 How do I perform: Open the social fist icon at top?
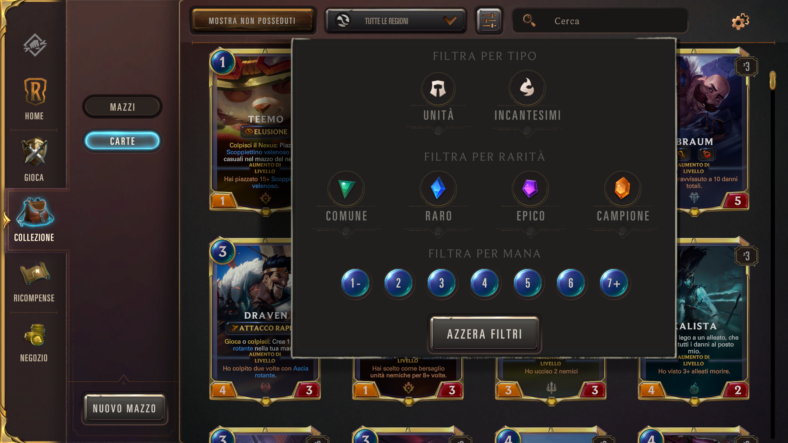(35, 45)
